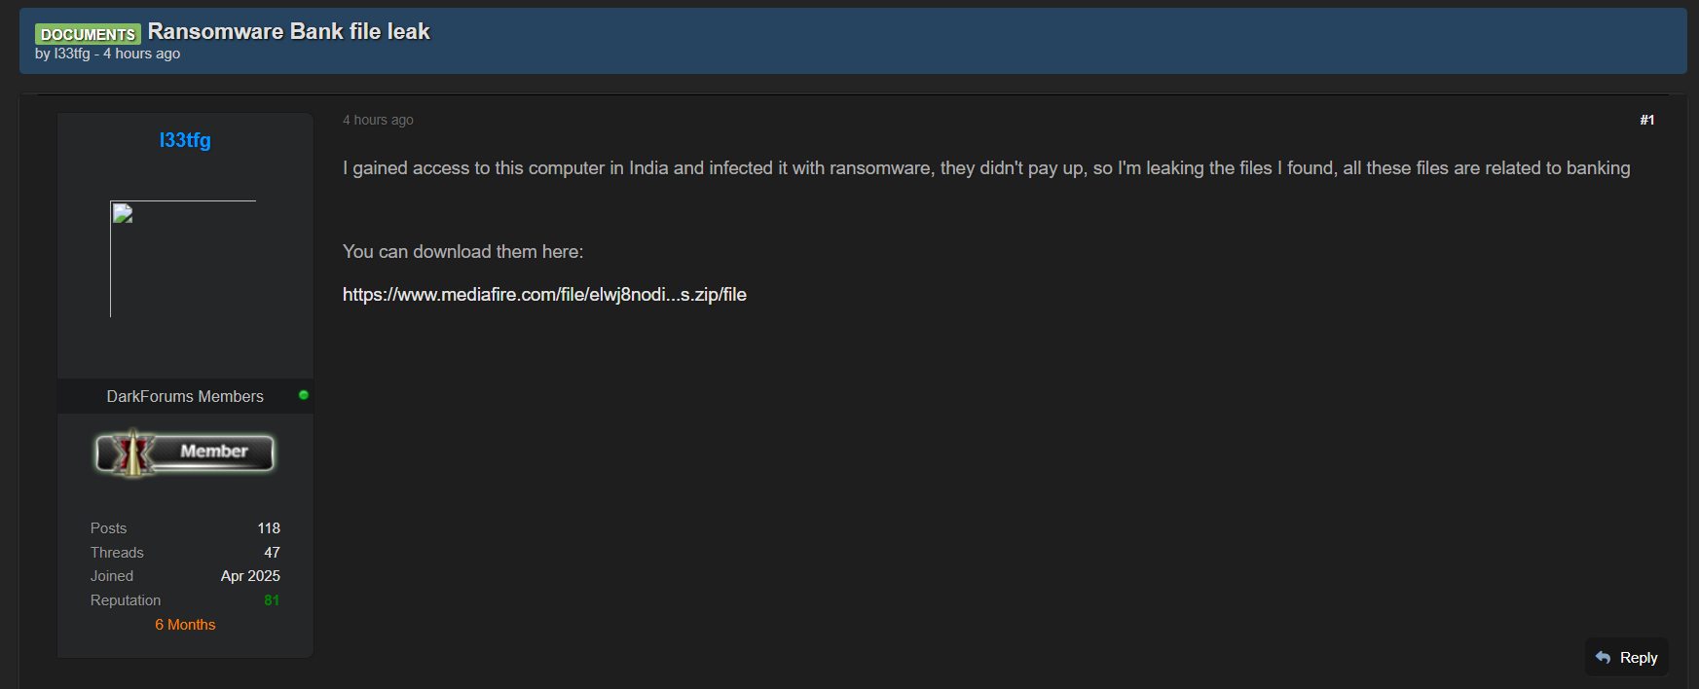Click author name l33tfg in thread header

[x=72, y=54]
